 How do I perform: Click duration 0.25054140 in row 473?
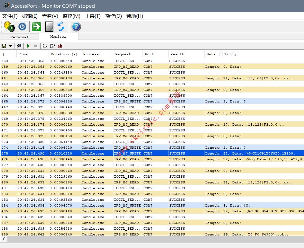pyautogui.click(x=61, y=142)
